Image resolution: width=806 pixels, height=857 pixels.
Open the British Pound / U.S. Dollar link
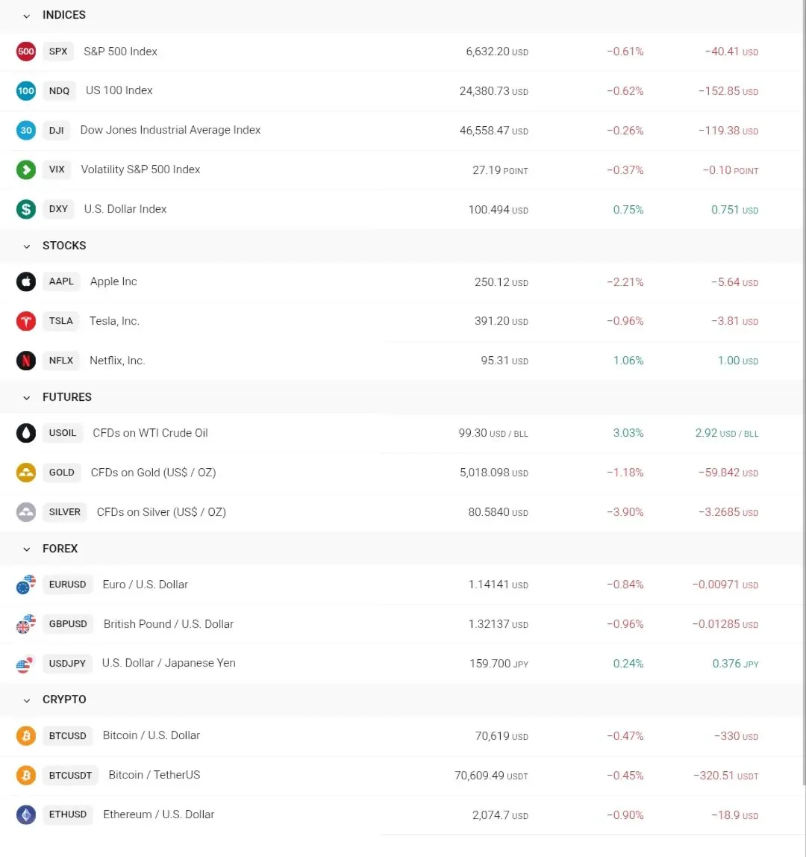(x=169, y=624)
